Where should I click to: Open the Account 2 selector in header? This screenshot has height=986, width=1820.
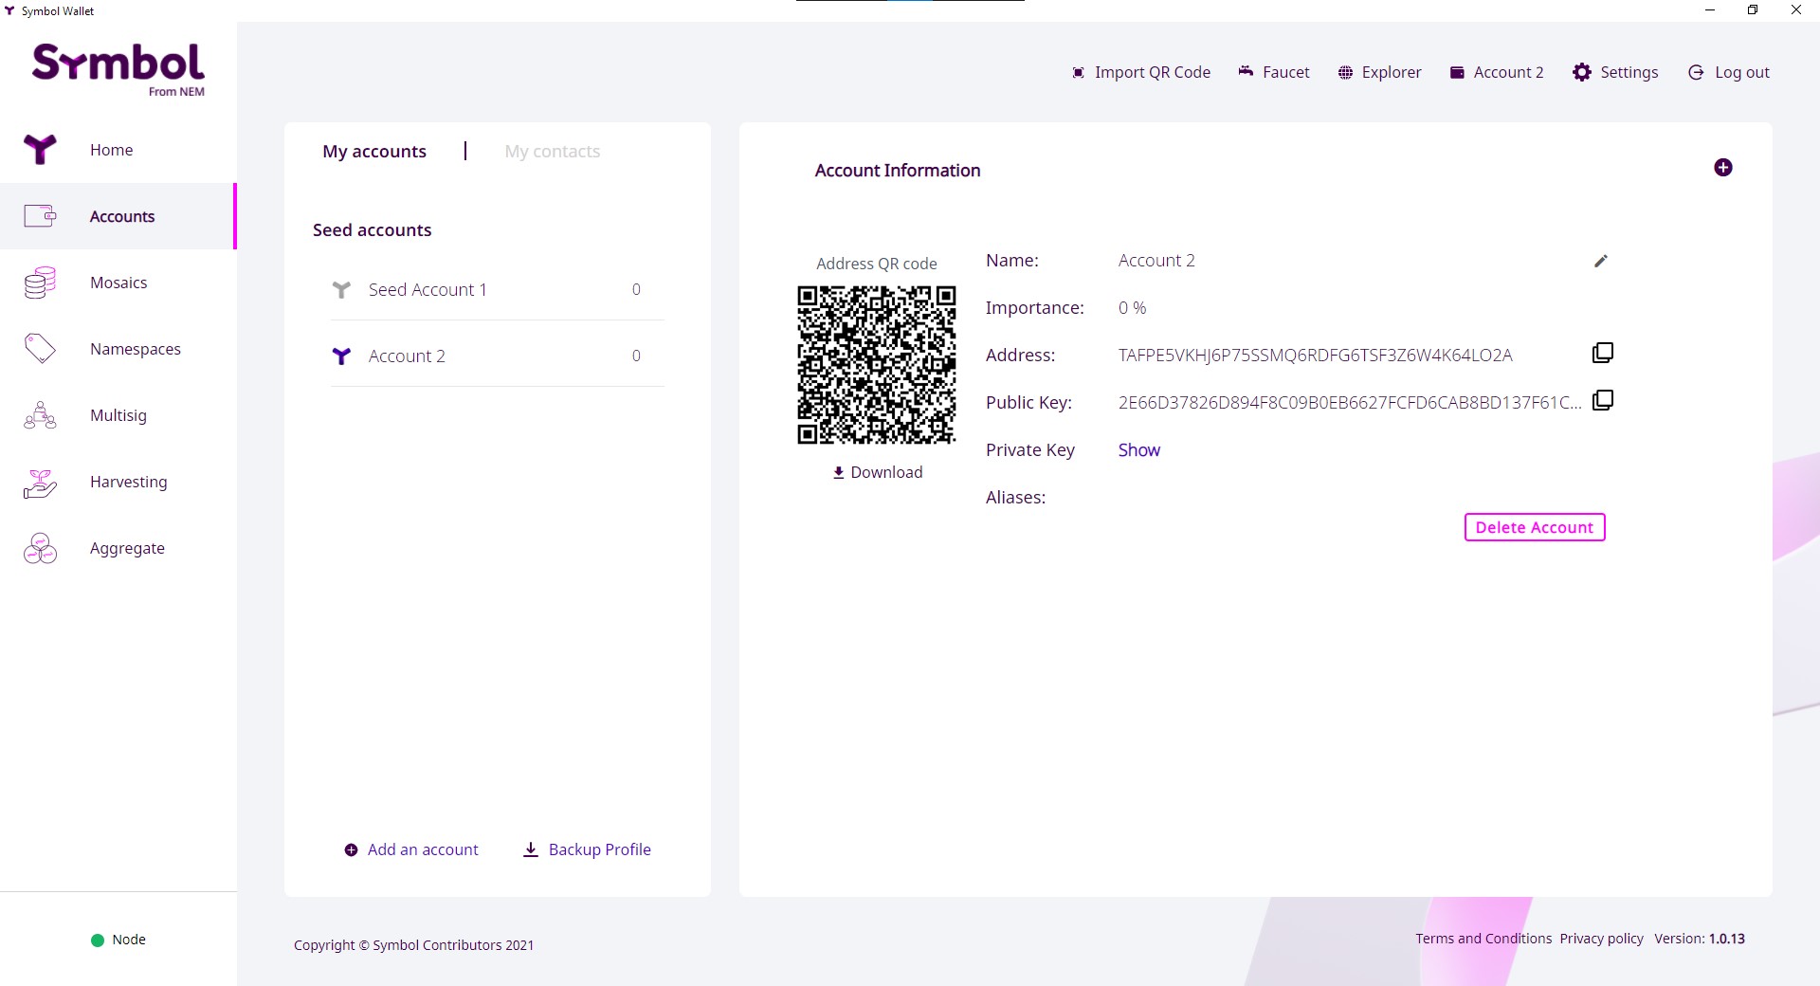pos(1497,72)
